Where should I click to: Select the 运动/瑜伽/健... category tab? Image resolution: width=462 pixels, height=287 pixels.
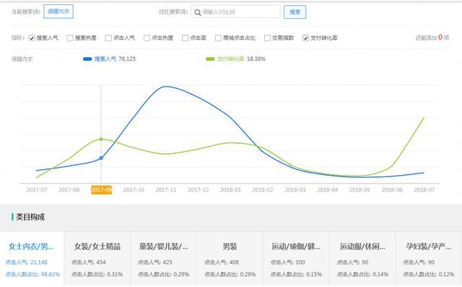tap(296, 259)
